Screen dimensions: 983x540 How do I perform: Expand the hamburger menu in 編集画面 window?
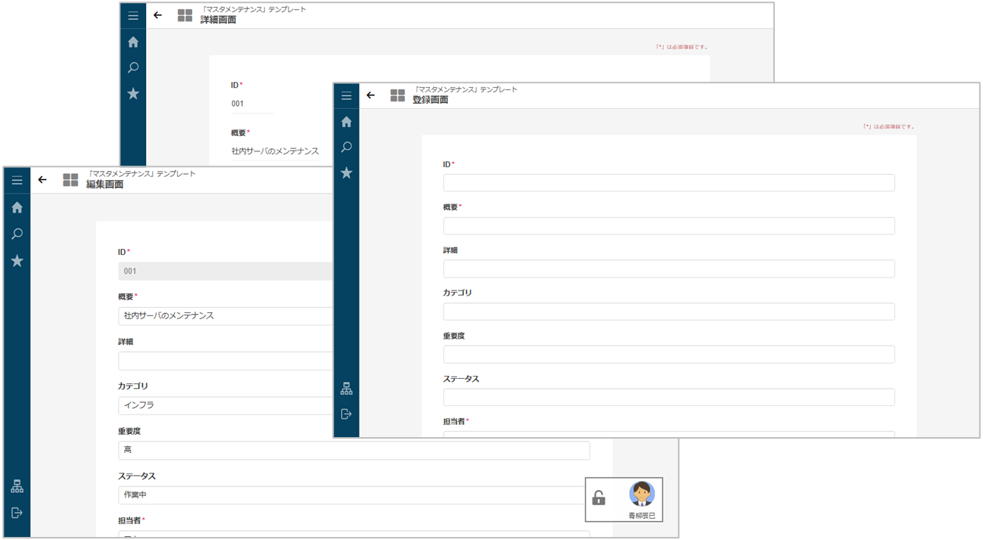(x=17, y=181)
